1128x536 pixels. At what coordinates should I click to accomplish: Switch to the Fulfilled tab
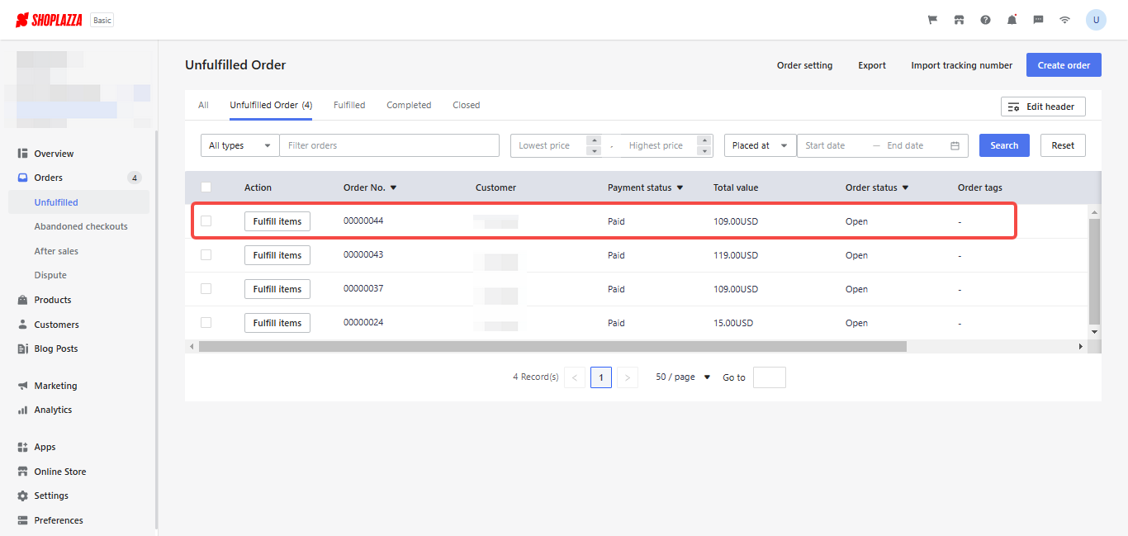tap(349, 105)
